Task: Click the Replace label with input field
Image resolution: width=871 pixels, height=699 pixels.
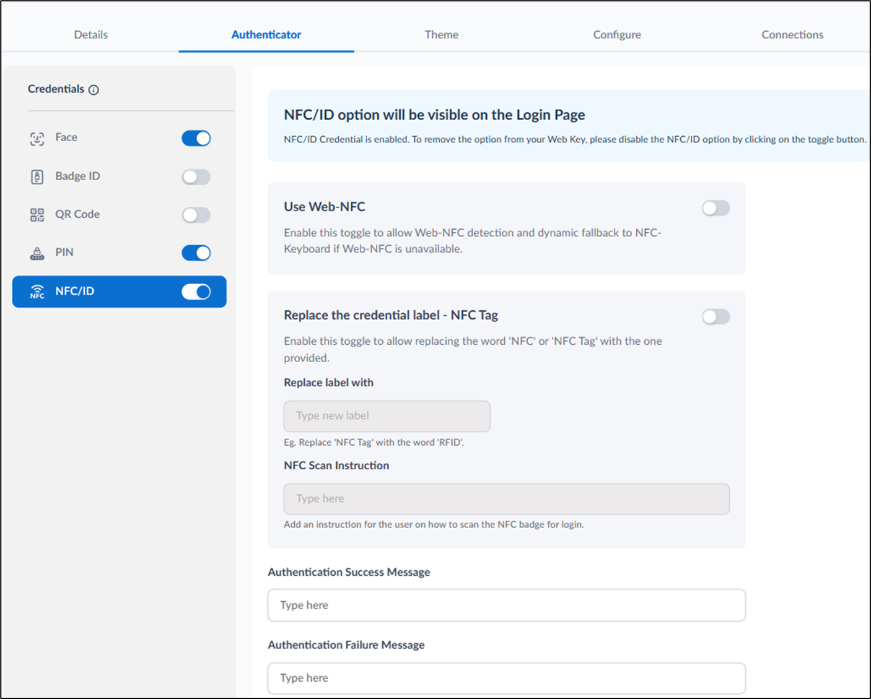Action: (x=387, y=416)
